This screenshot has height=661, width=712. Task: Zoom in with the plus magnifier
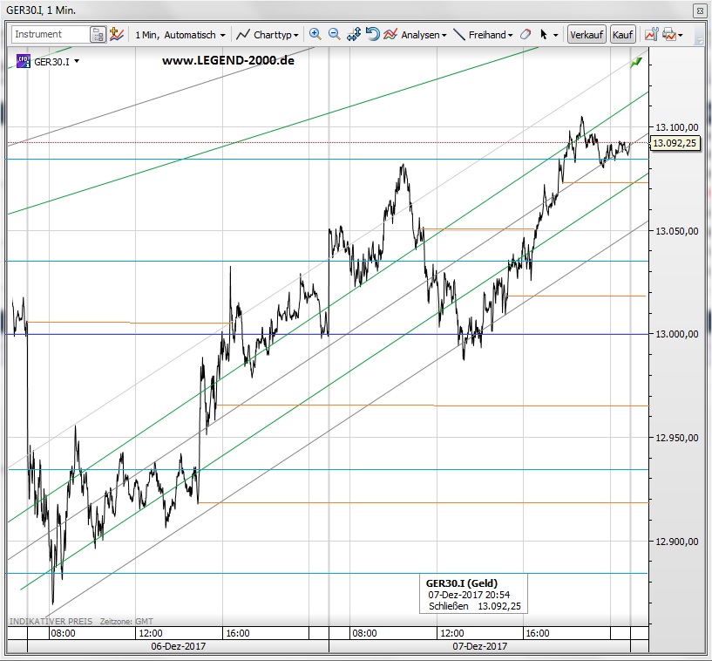tap(315, 34)
